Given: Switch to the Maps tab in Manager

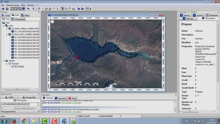Looking at the screenshot, I should pyautogui.click(x=25, y=15).
